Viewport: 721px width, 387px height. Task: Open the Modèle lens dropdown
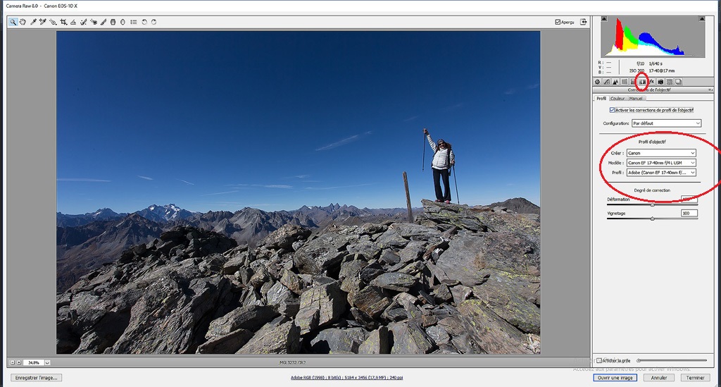[x=661, y=163]
